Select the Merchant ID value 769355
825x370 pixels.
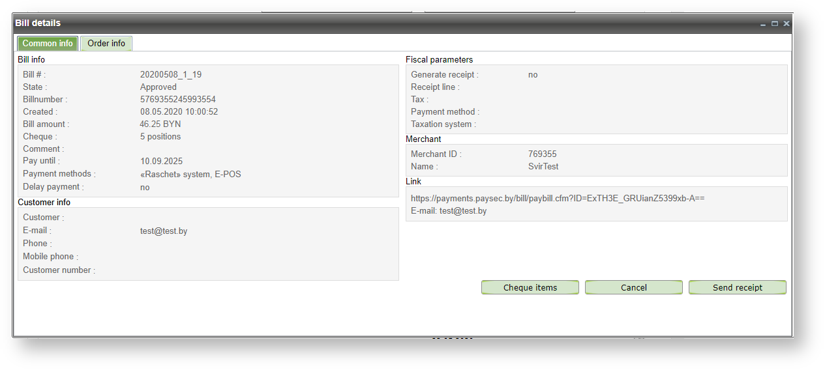tap(543, 154)
